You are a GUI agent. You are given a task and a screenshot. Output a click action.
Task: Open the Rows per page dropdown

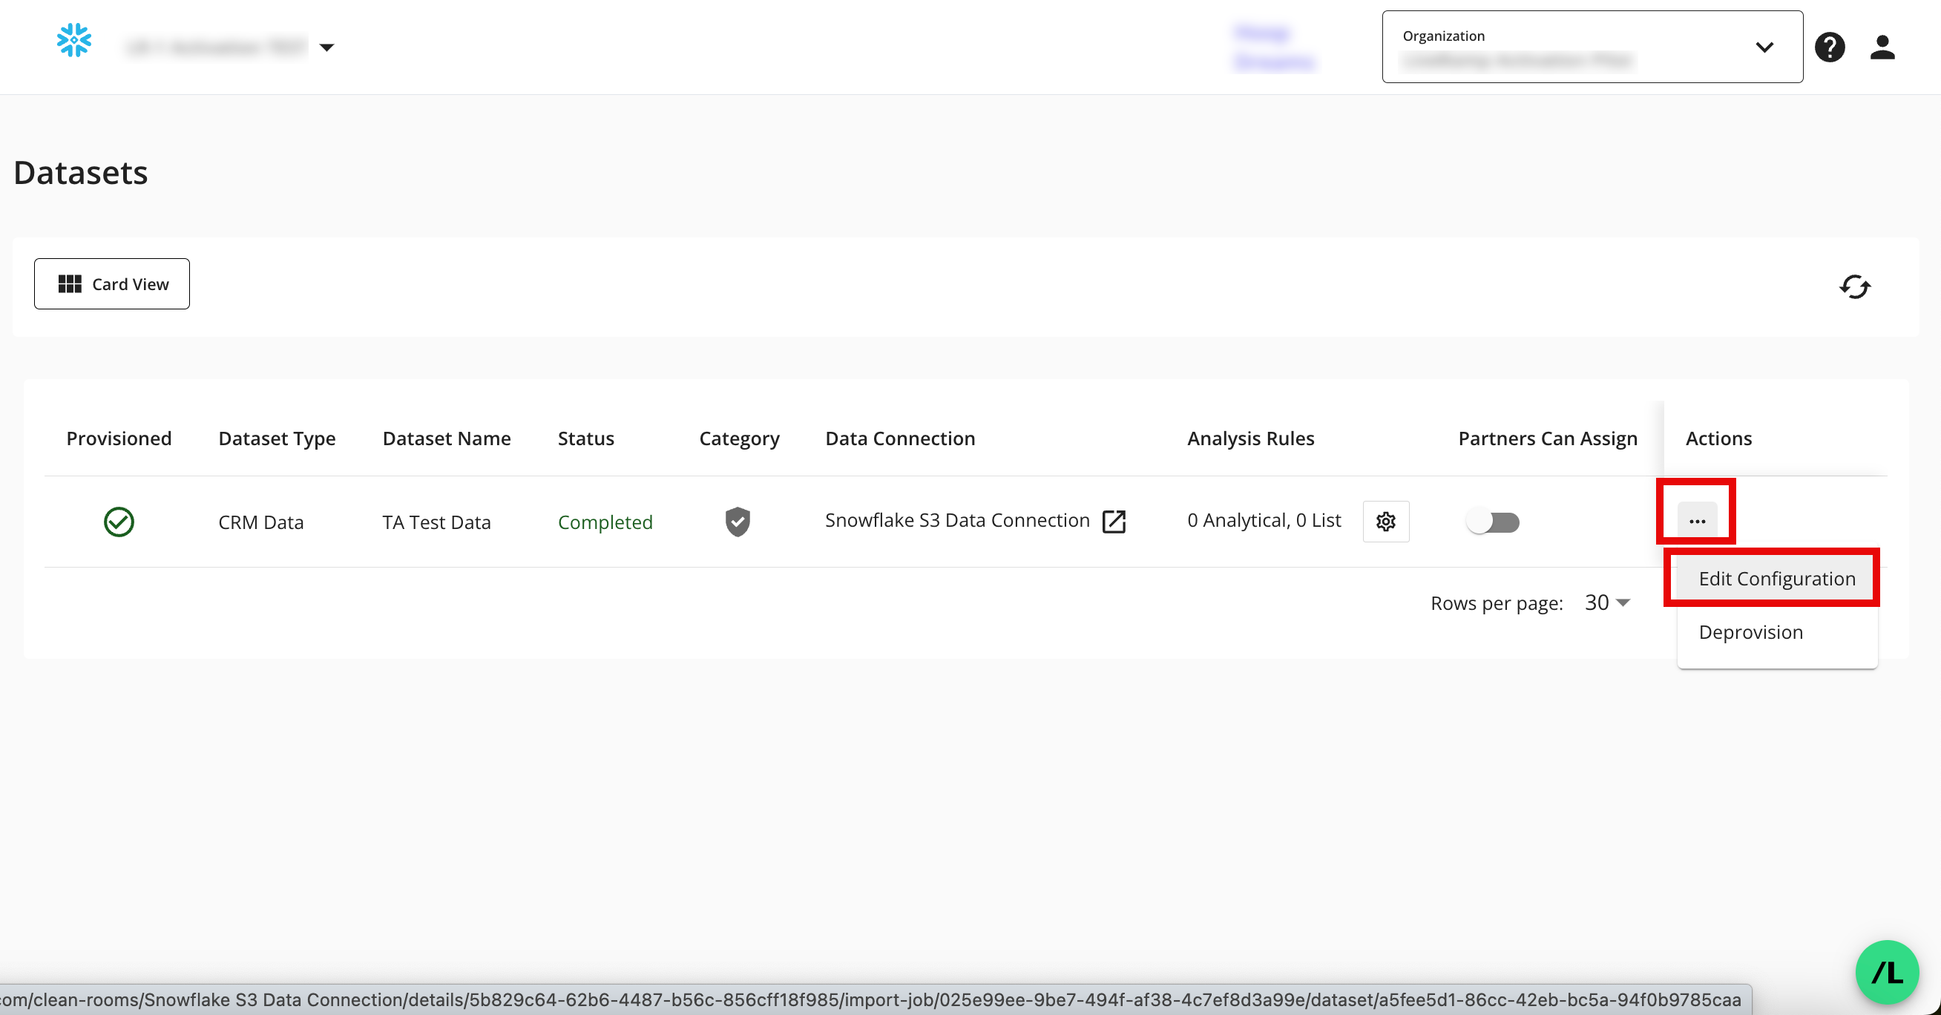pos(1606,602)
